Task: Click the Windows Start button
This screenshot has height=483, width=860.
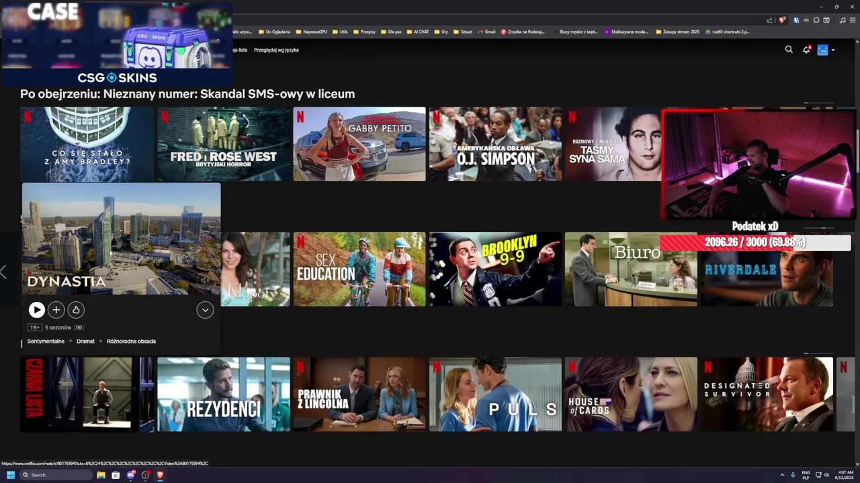Action: (x=11, y=475)
